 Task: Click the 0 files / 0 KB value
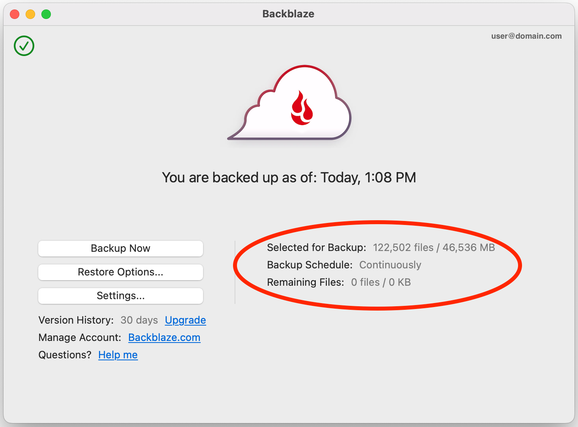381,282
